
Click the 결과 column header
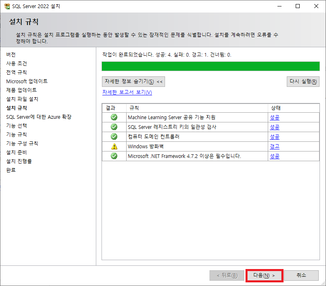[x=114, y=108]
